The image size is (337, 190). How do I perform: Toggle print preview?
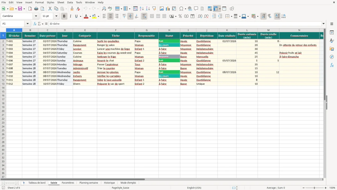[x=42, y=9]
